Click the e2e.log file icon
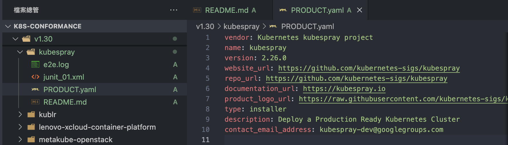This screenshot has height=145, width=508. point(35,65)
